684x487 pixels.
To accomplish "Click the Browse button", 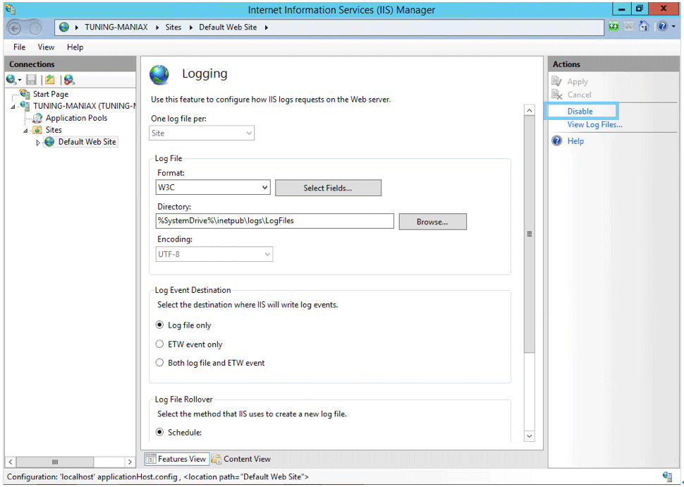I will pos(432,222).
